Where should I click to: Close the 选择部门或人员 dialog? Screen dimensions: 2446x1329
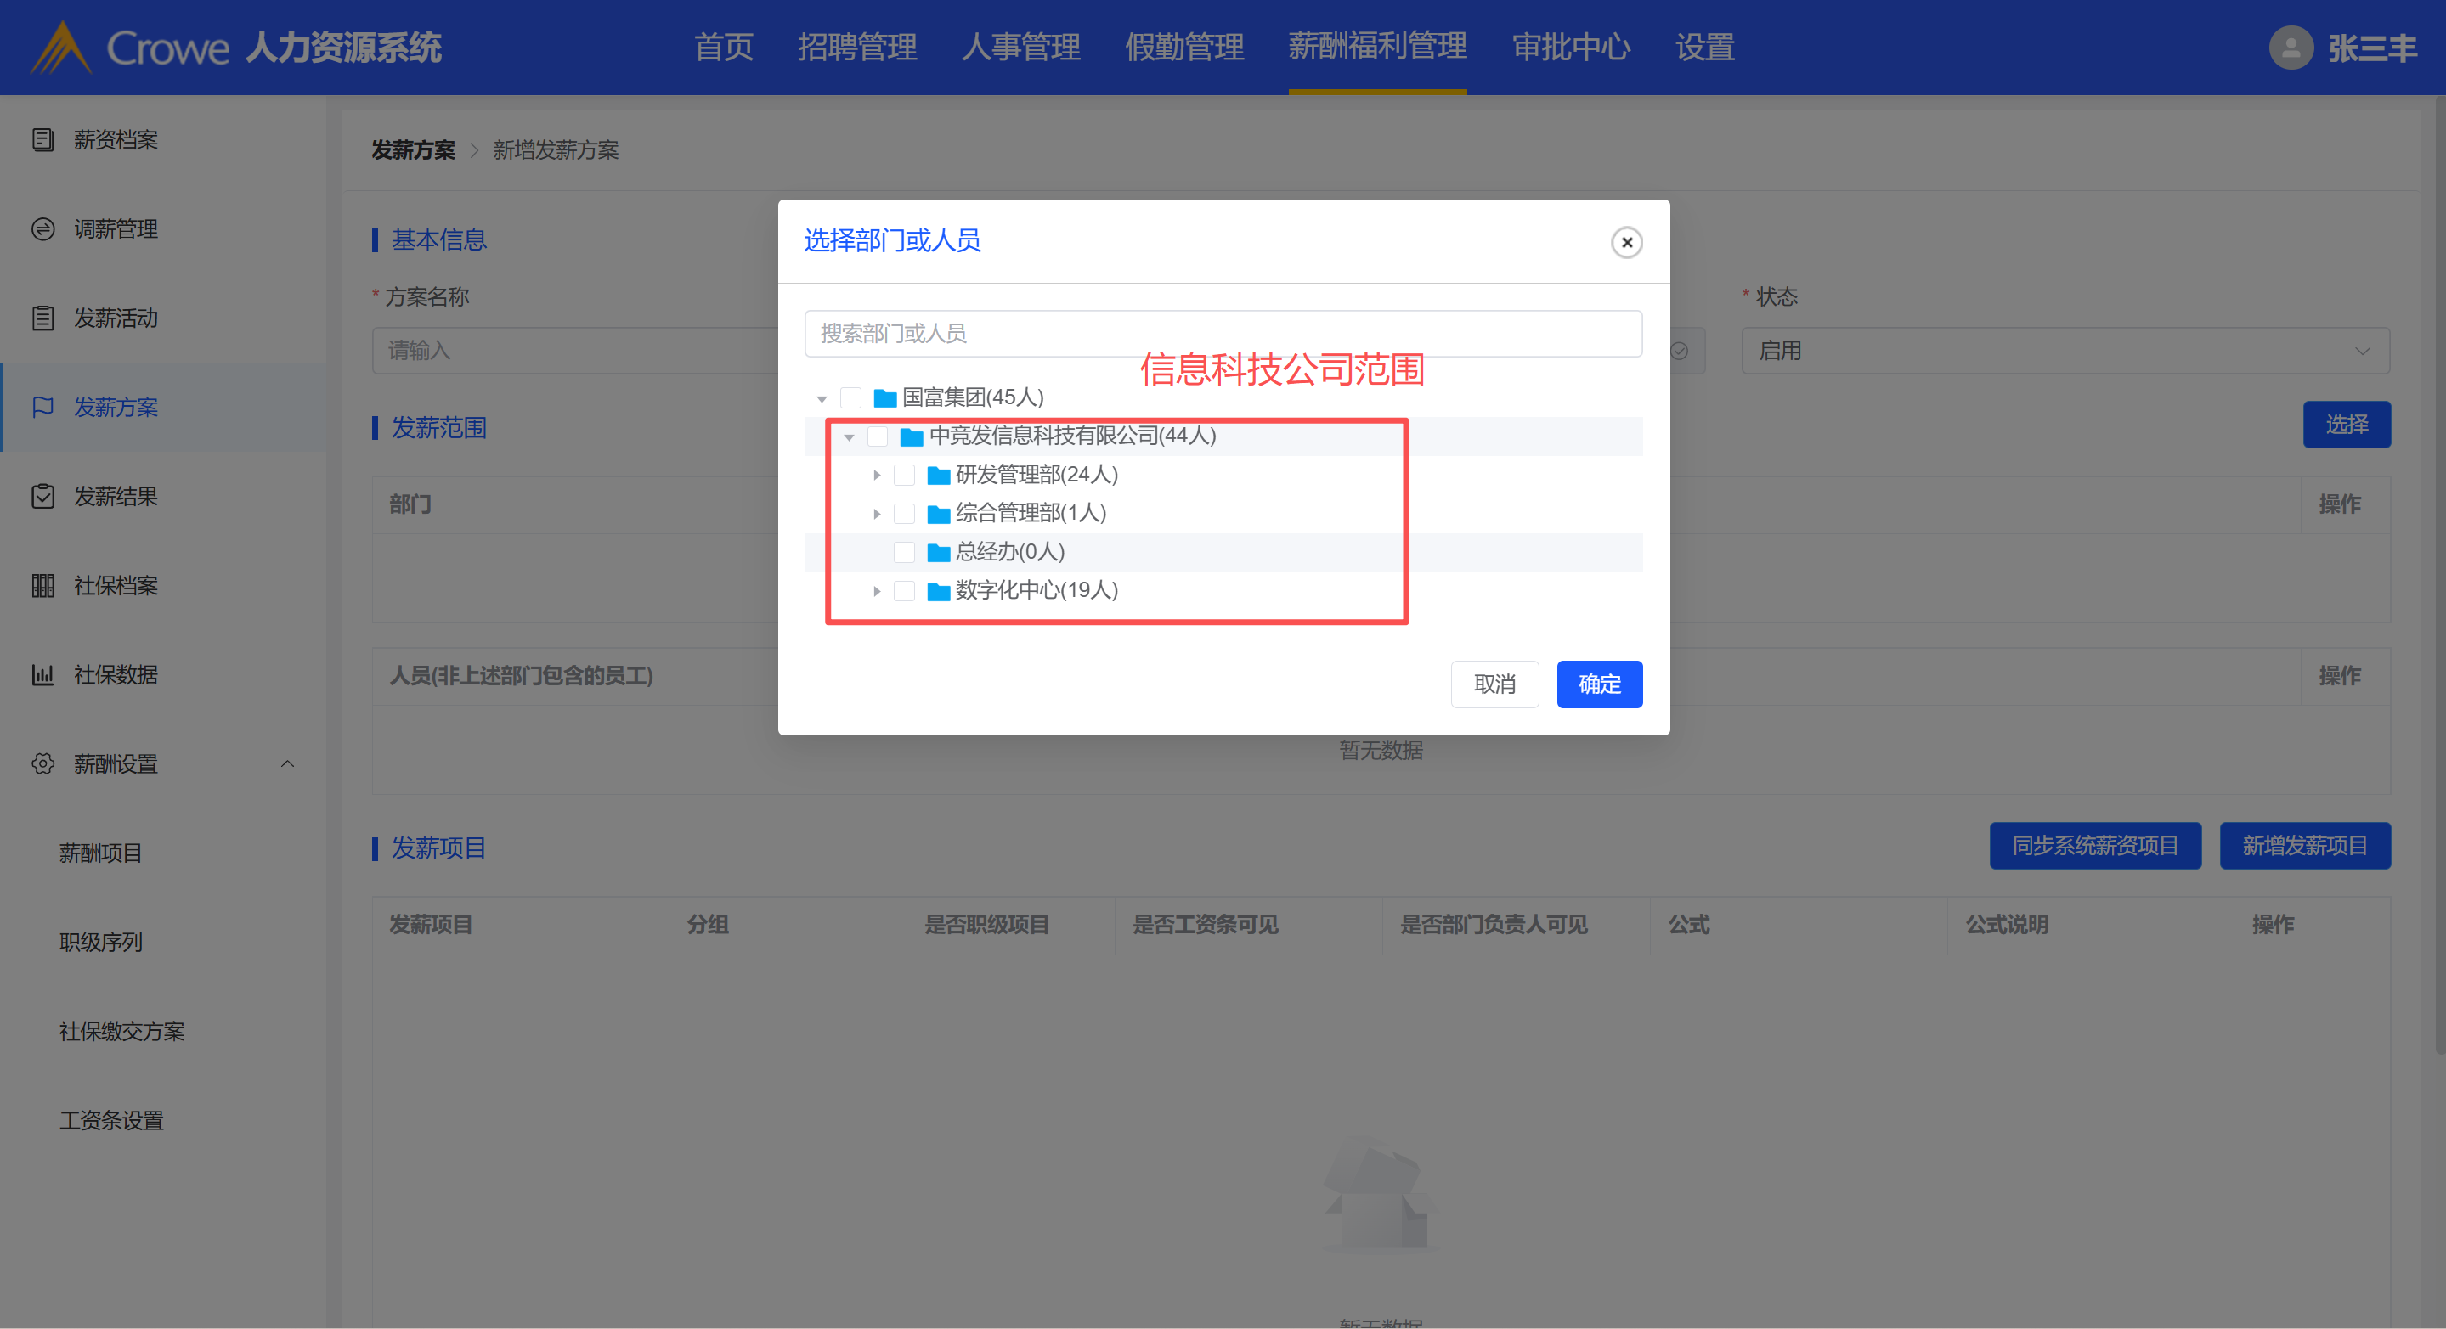click(1626, 242)
